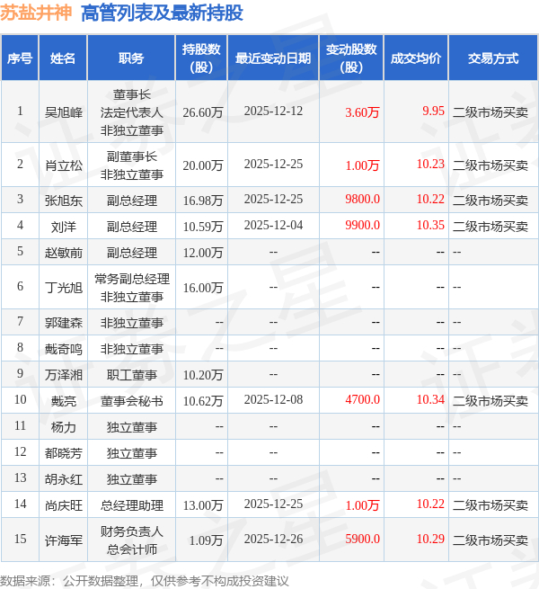
Task: Click 财务负责人 position text
Action: [x=132, y=531]
